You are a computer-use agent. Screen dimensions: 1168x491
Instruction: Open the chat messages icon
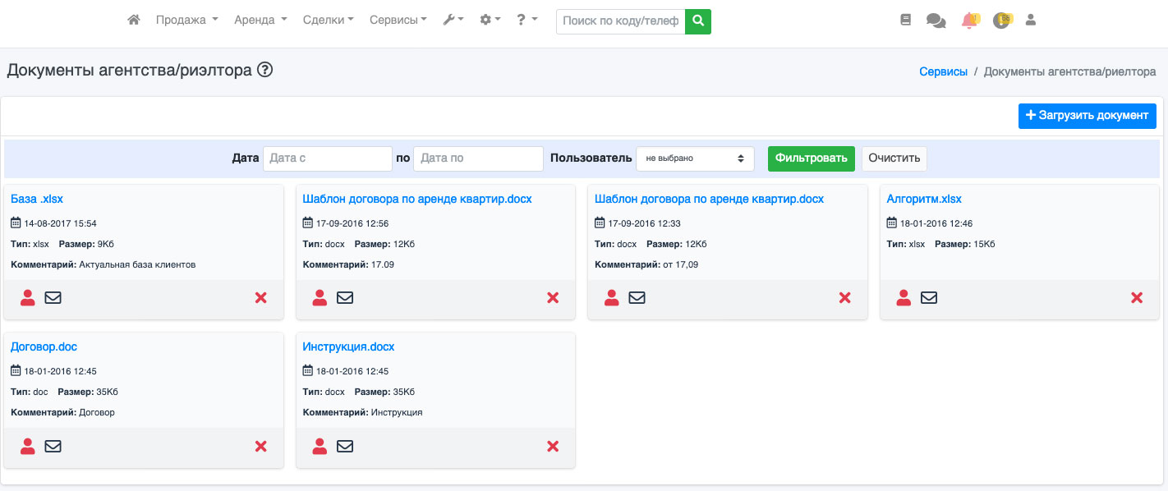[x=936, y=21]
